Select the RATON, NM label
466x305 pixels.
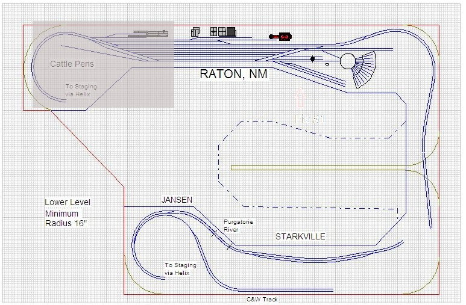(x=233, y=75)
